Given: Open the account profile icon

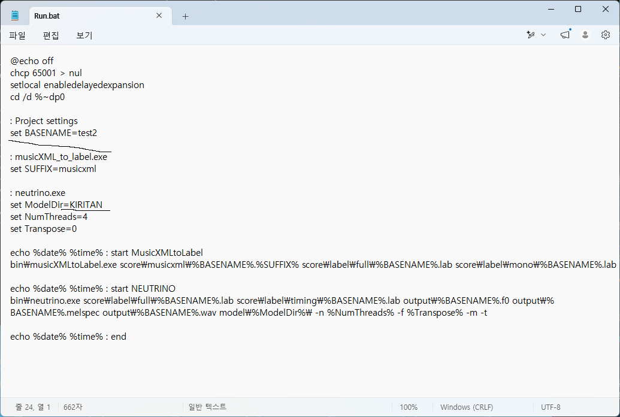Looking at the screenshot, I should pyautogui.click(x=585, y=35).
